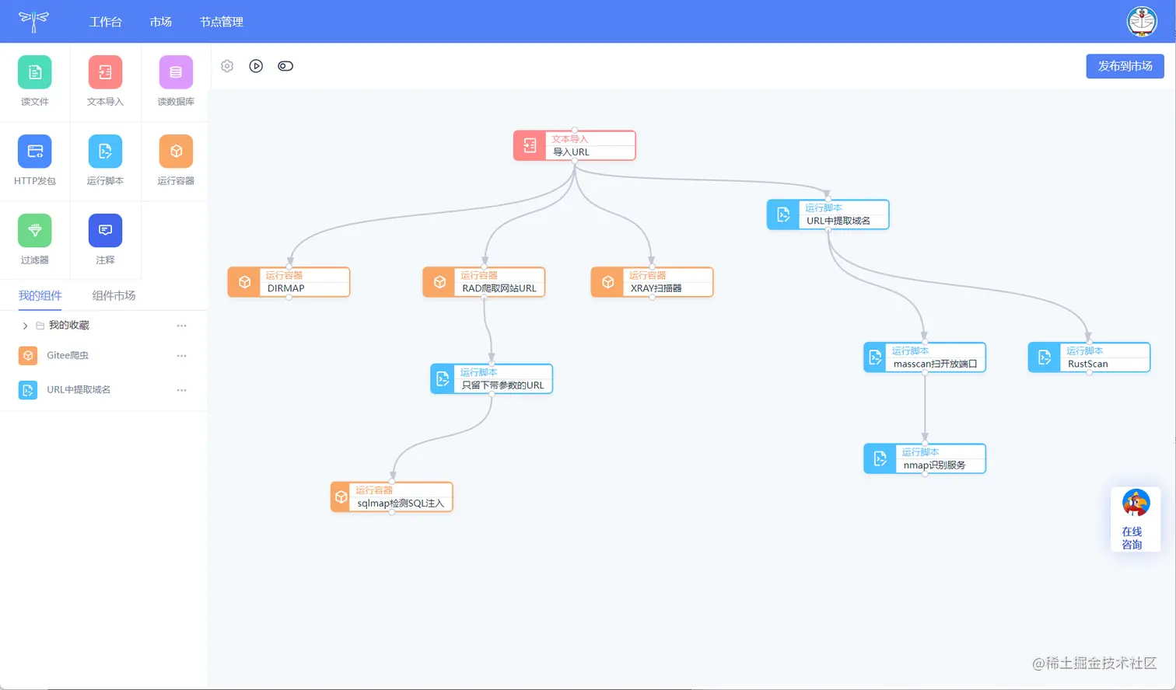The image size is (1176, 690).
Task: Select the 运行容器 component icon
Action: (176, 152)
